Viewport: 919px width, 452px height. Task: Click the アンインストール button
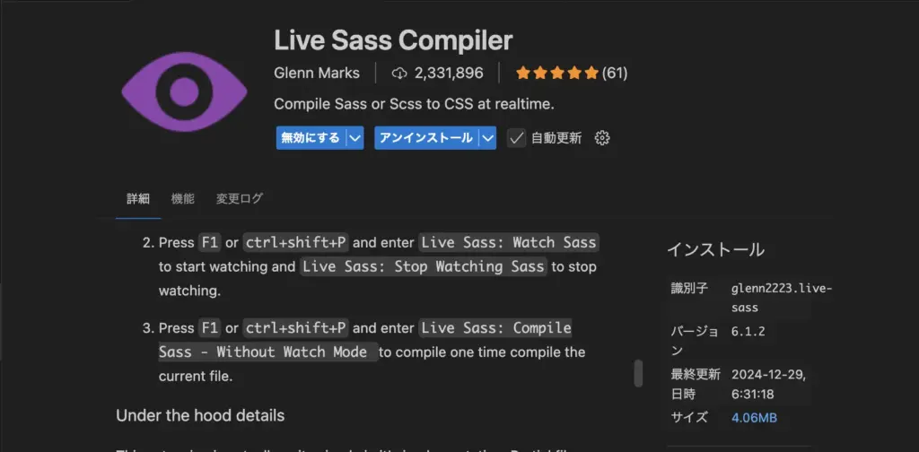tap(426, 138)
